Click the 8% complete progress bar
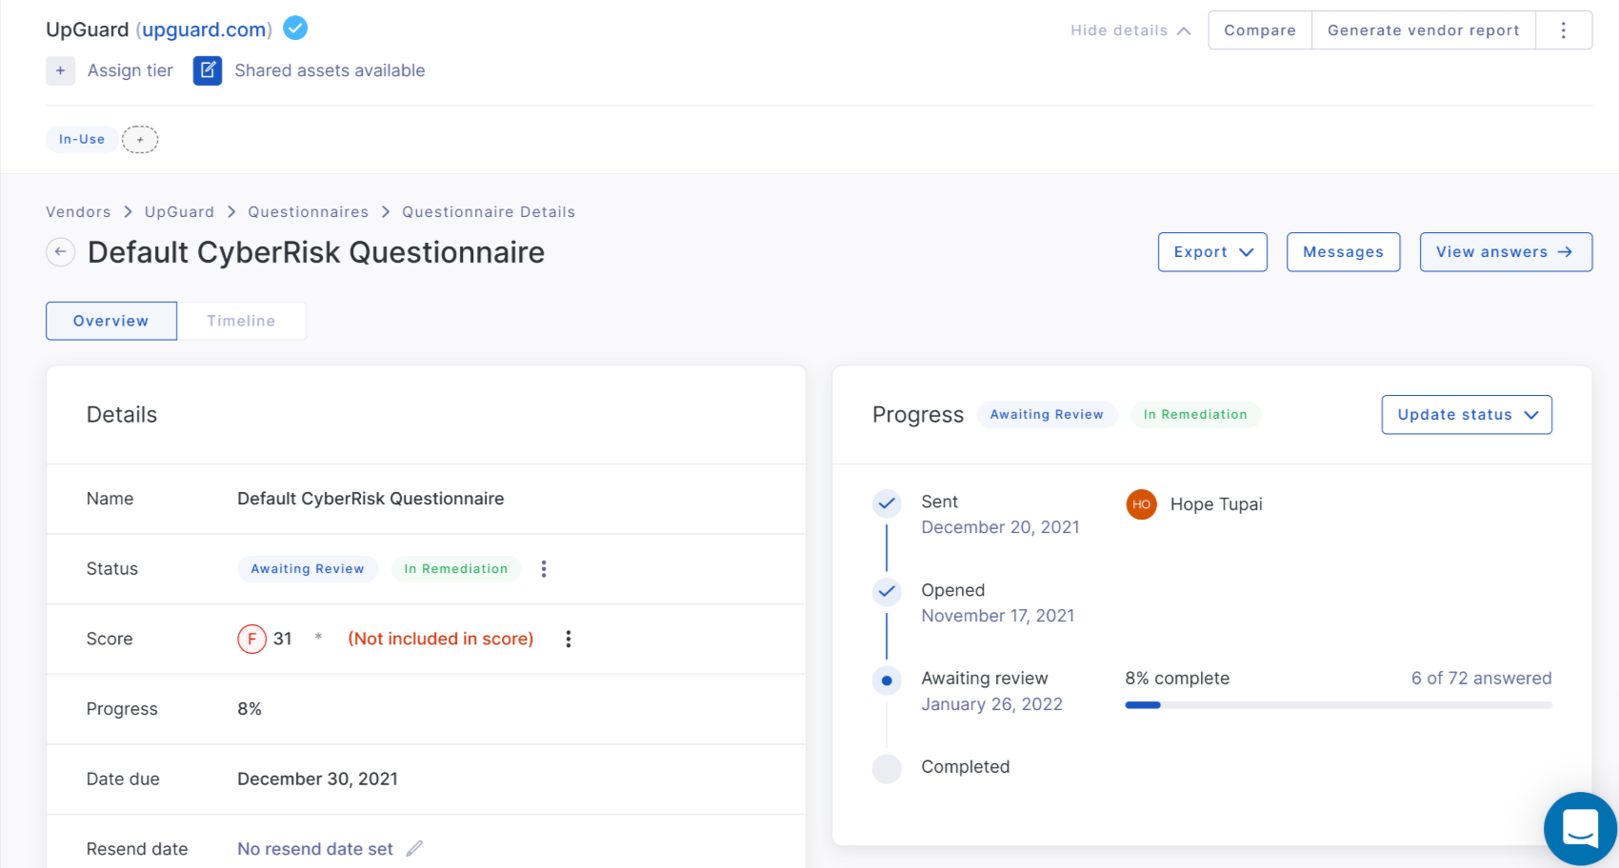This screenshot has width=1619, height=868. (x=1338, y=705)
